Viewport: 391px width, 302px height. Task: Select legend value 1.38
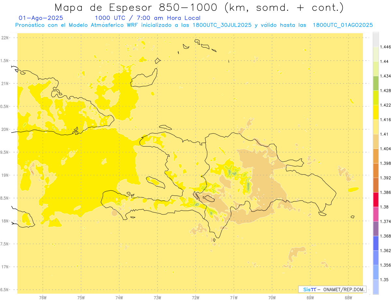tap(384, 207)
